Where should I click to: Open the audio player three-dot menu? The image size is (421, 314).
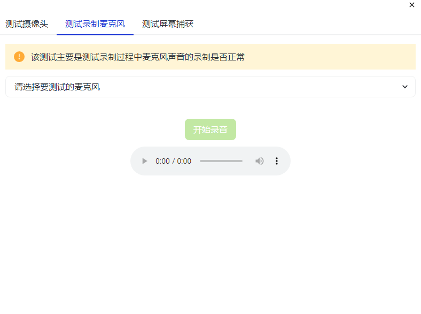(x=277, y=161)
